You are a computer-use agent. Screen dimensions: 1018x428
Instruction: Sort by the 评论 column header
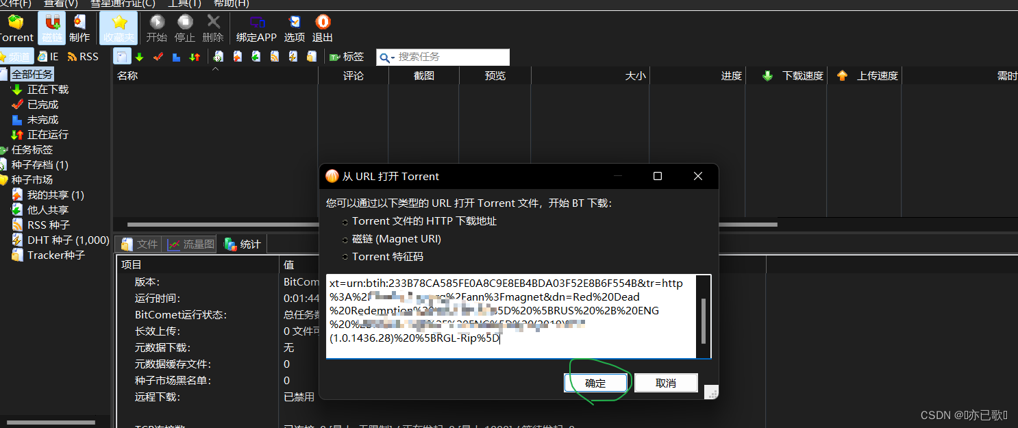(x=353, y=76)
